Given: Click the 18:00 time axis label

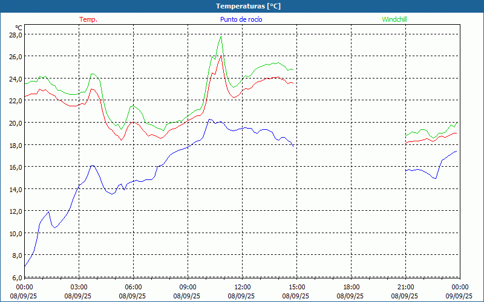Looking at the screenshot, I should click(x=352, y=288).
